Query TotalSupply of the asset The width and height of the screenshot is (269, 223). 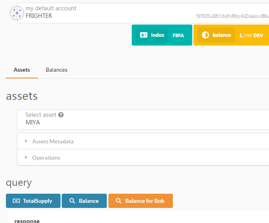tap(33, 201)
